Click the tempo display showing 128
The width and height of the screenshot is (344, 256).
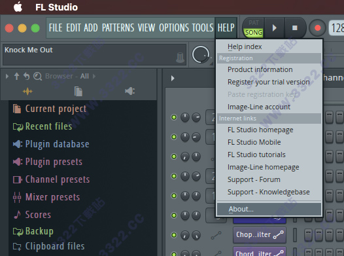[x=336, y=28]
